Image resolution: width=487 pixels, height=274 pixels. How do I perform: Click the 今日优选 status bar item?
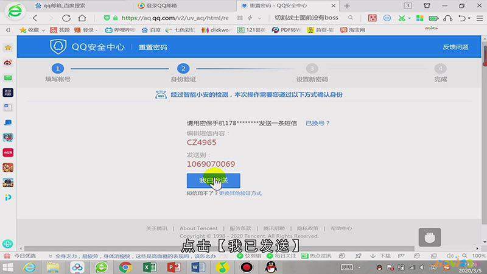click(x=20, y=256)
